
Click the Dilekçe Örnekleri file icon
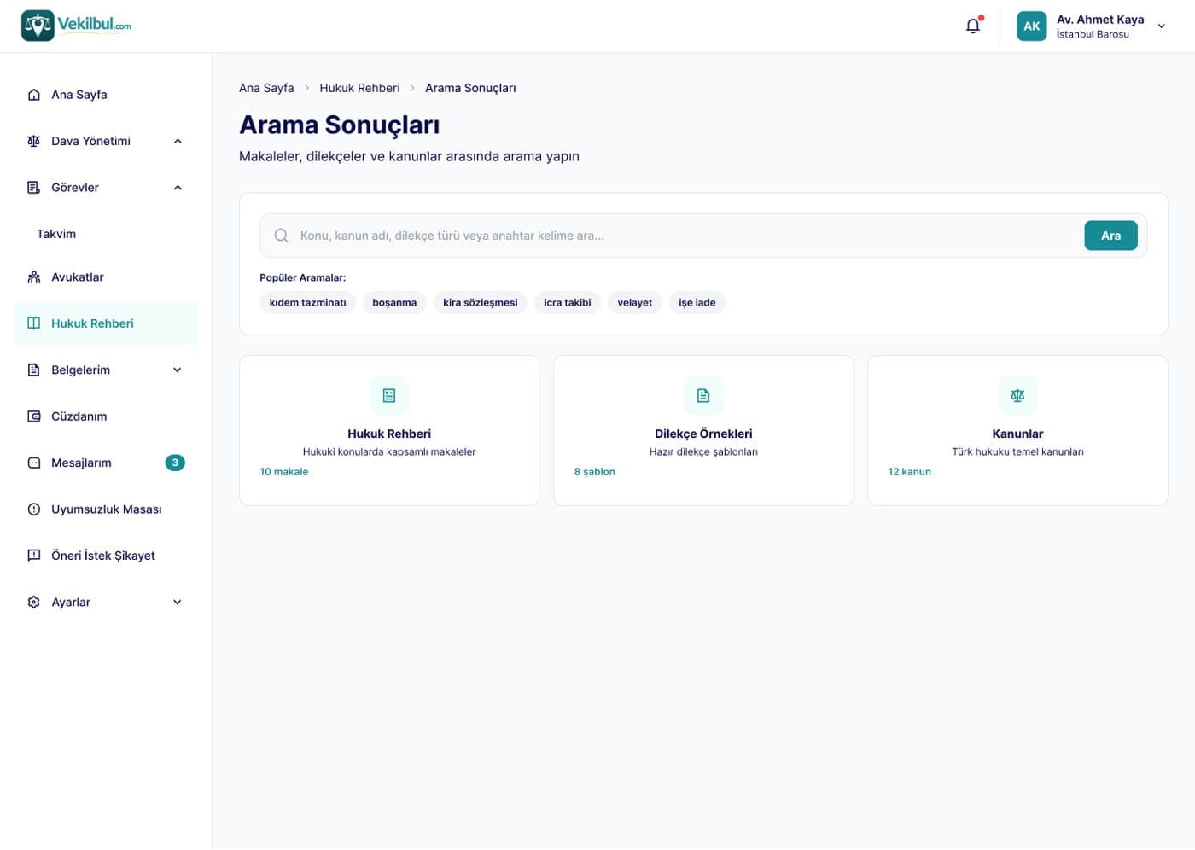point(703,395)
